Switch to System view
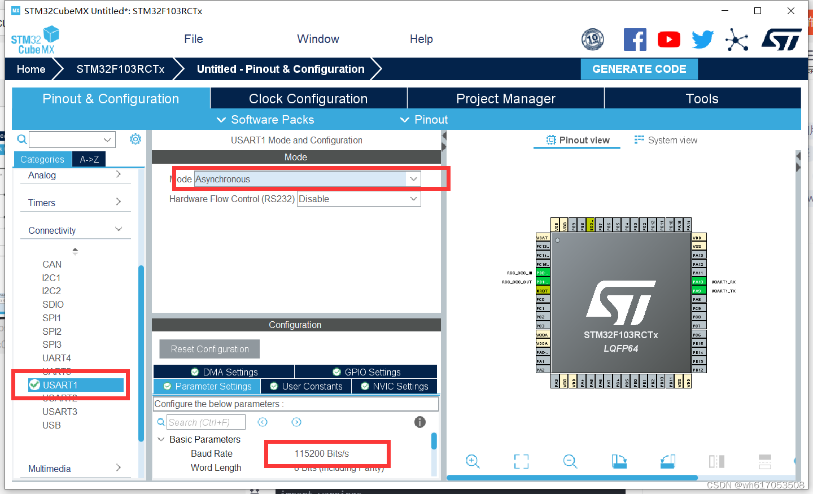This screenshot has height=494, width=813. (666, 140)
